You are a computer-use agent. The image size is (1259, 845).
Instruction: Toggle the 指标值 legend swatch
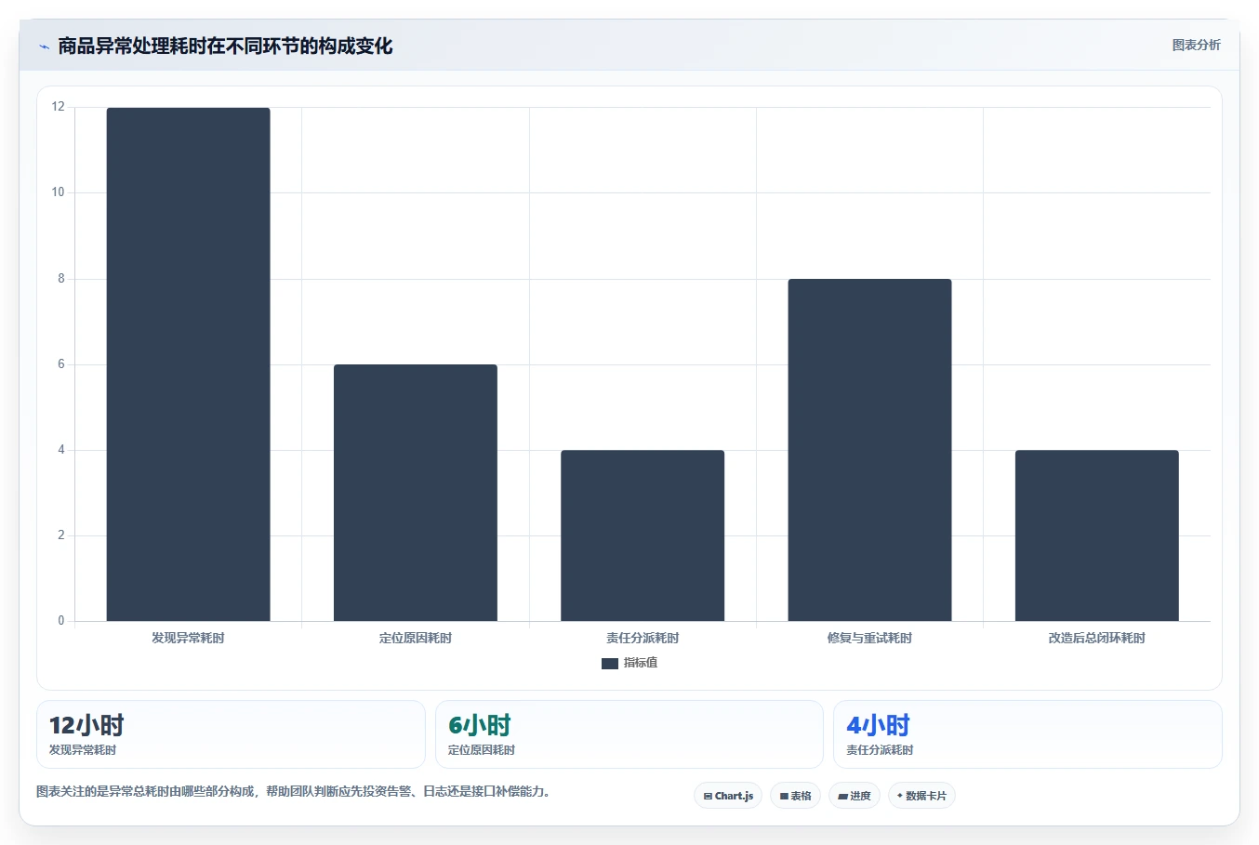[609, 663]
